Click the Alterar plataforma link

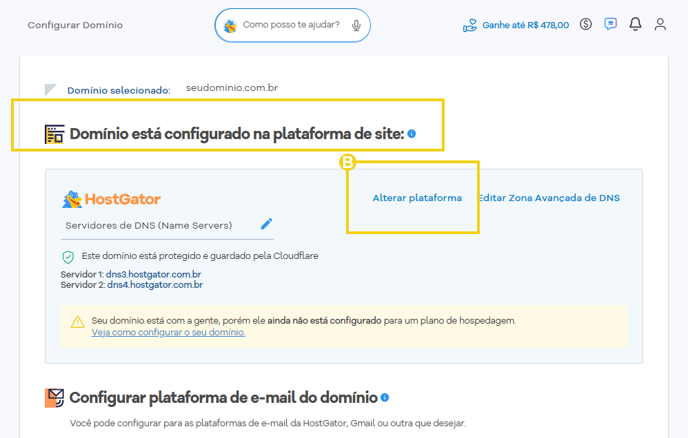[417, 198]
